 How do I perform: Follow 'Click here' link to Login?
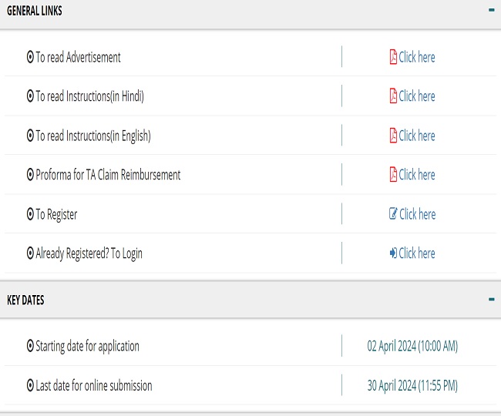[x=417, y=253]
